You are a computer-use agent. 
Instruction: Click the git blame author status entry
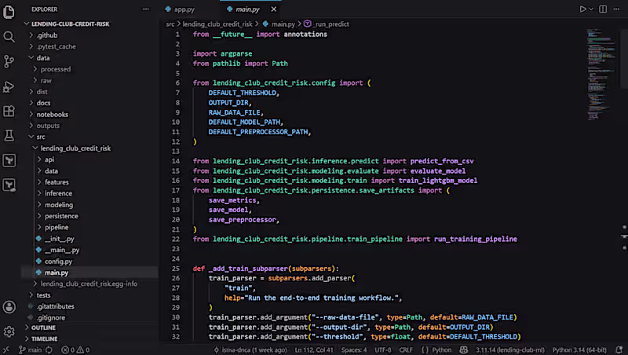pyautogui.click(x=250, y=350)
